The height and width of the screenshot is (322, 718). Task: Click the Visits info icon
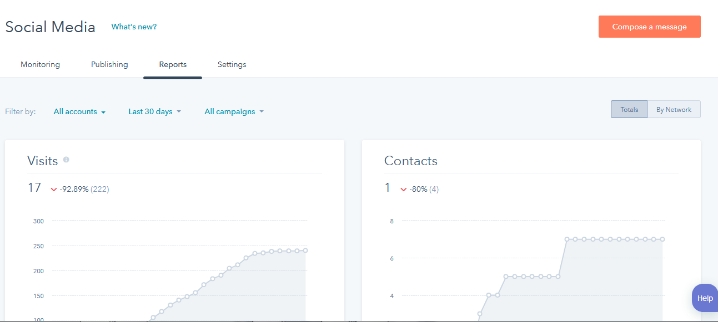click(x=66, y=160)
